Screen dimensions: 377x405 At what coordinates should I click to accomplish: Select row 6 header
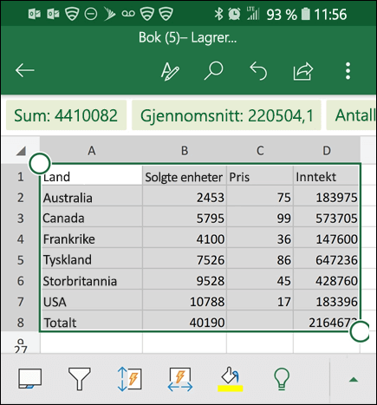pos(20,281)
